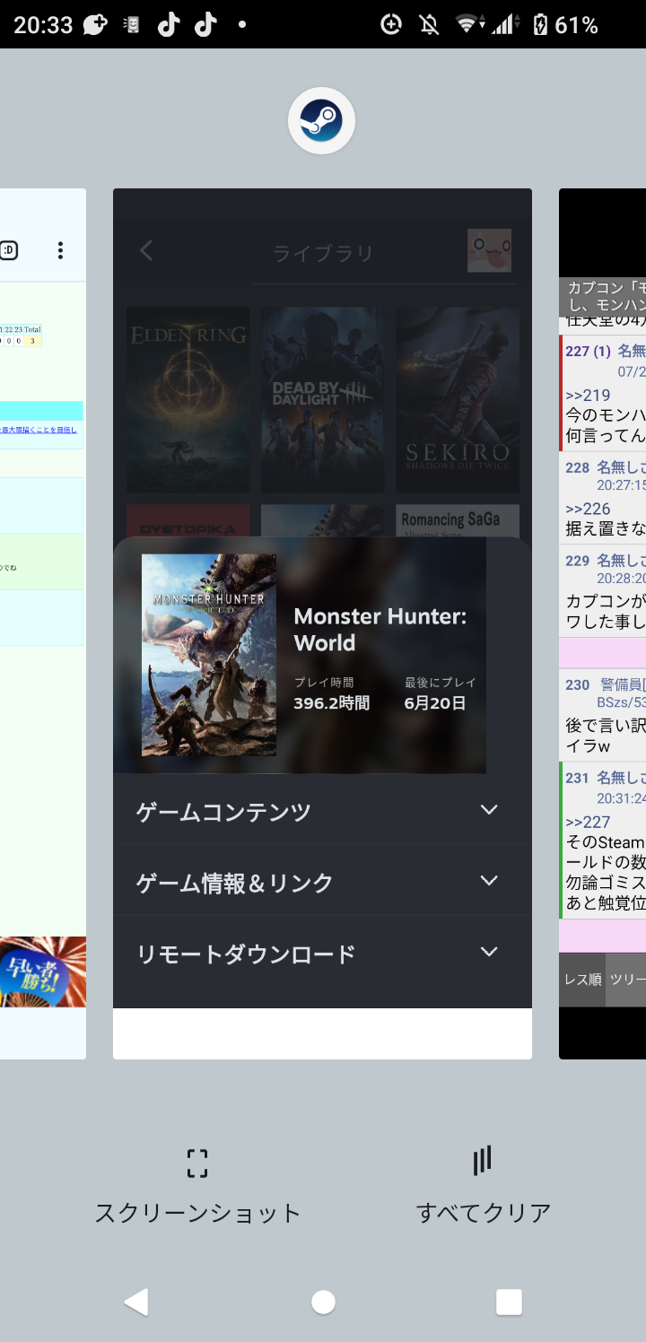Tap the Android home navigation button
Viewport: 646px width, 1342px height.
323,1302
